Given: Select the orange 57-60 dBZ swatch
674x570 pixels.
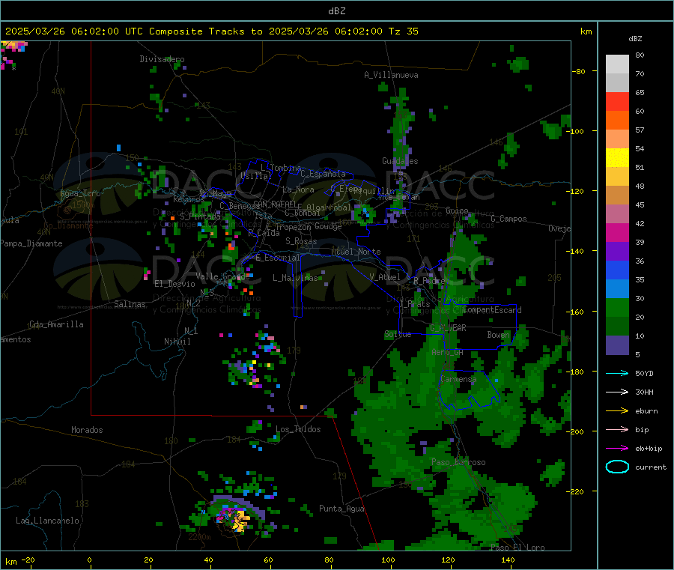Looking at the screenshot, I should 617,121.
